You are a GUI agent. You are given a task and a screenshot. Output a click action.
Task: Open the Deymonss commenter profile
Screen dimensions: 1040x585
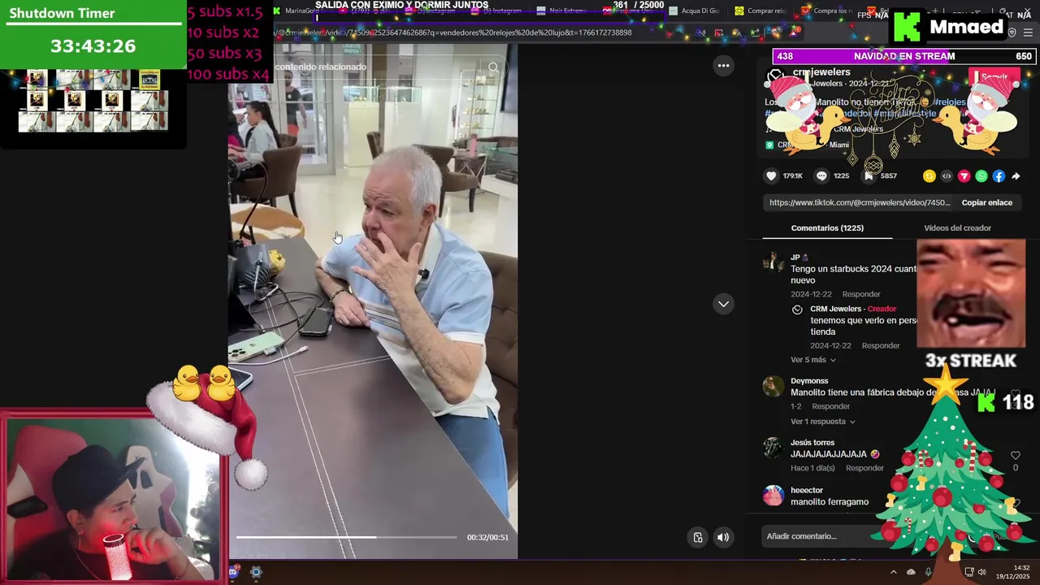point(809,381)
